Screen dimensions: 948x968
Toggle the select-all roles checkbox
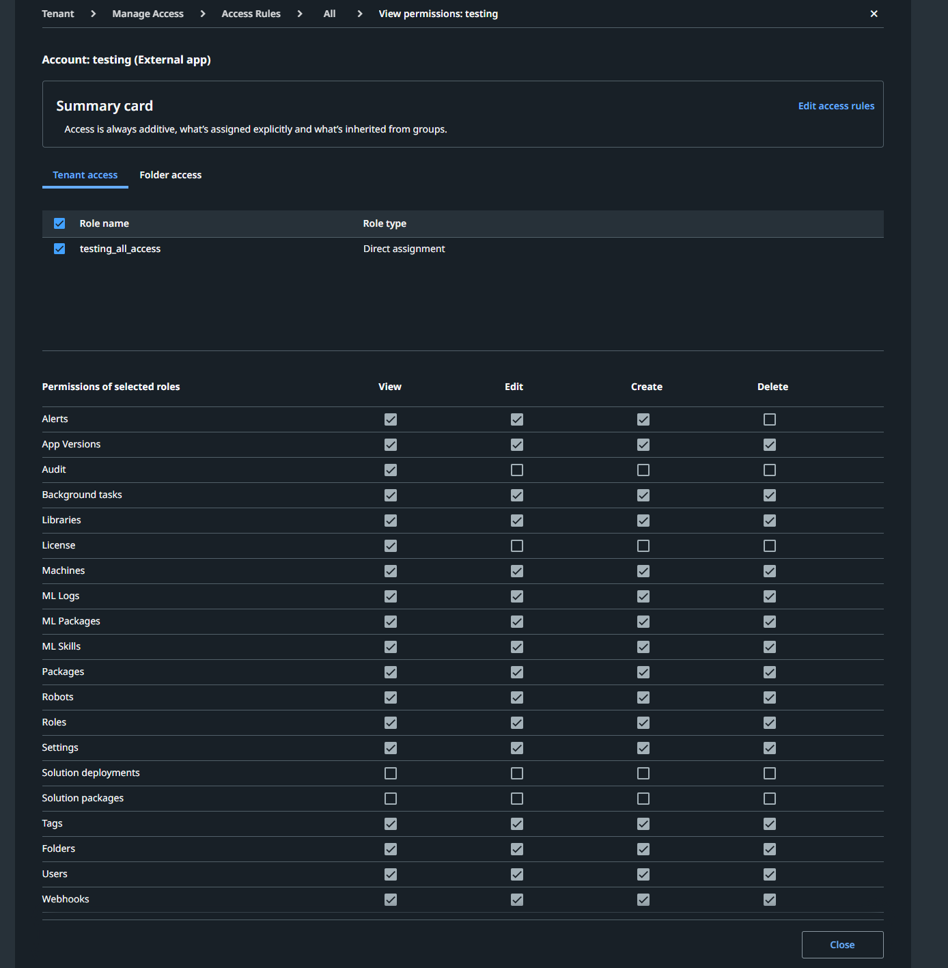pyautogui.click(x=59, y=223)
